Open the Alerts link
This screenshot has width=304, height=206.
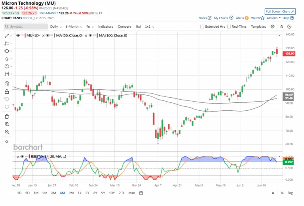point(242,18)
